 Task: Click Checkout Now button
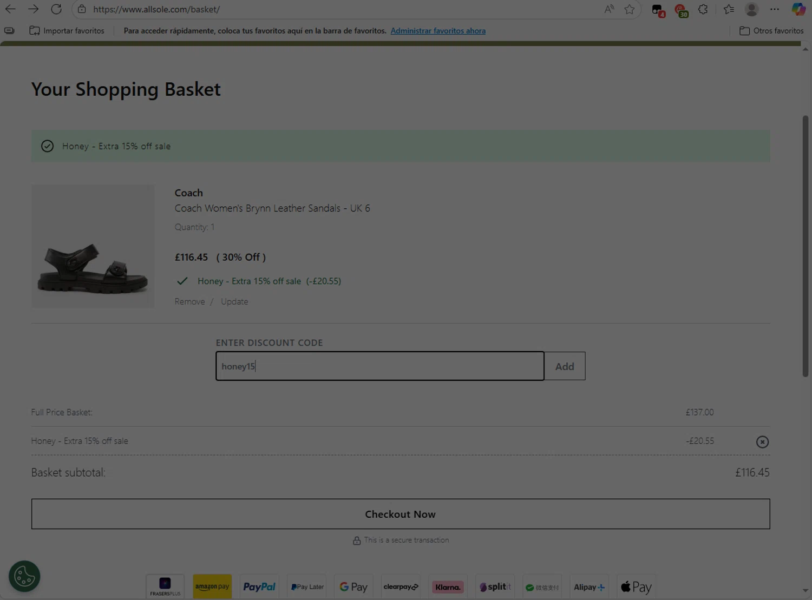401,514
